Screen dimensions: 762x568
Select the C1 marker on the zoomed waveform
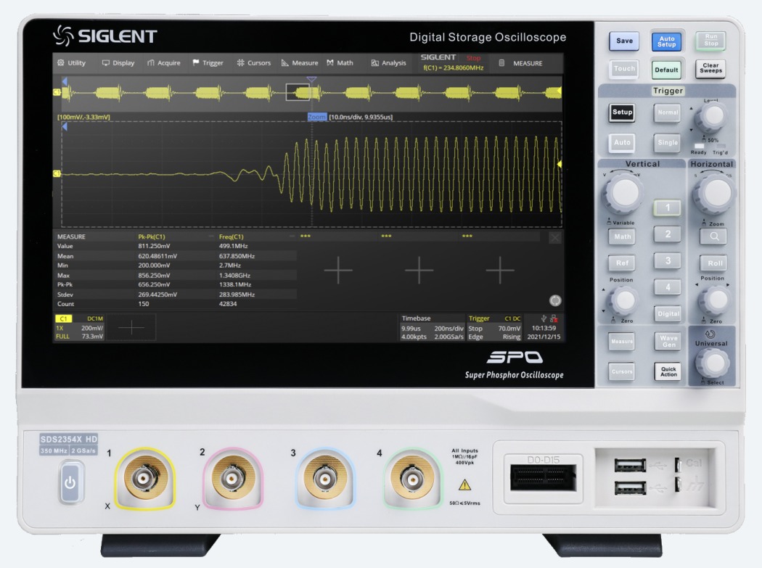point(57,173)
